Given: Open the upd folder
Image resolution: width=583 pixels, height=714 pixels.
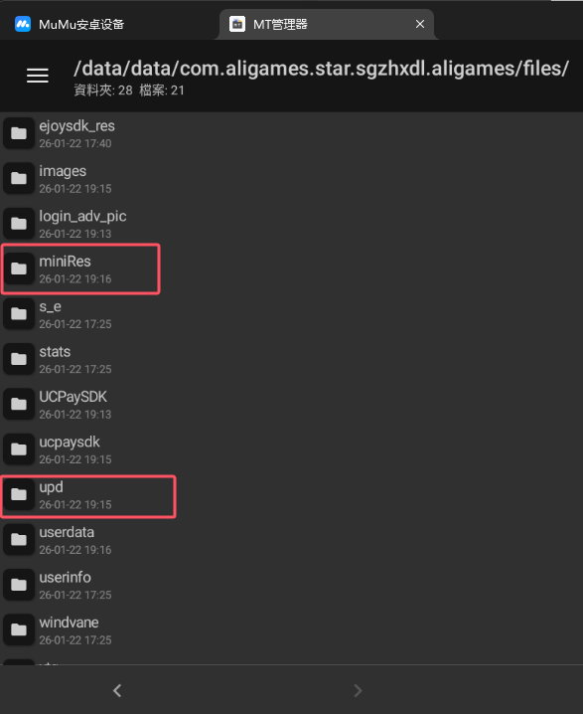Looking at the screenshot, I should pyautogui.click(x=292, y=495).
